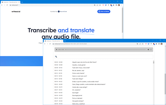Screen dimensions: 166x105
Task: Toggle side panel icon in back window
Action: 116,5
